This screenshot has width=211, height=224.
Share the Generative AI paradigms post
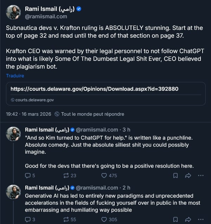click(188, 219)
